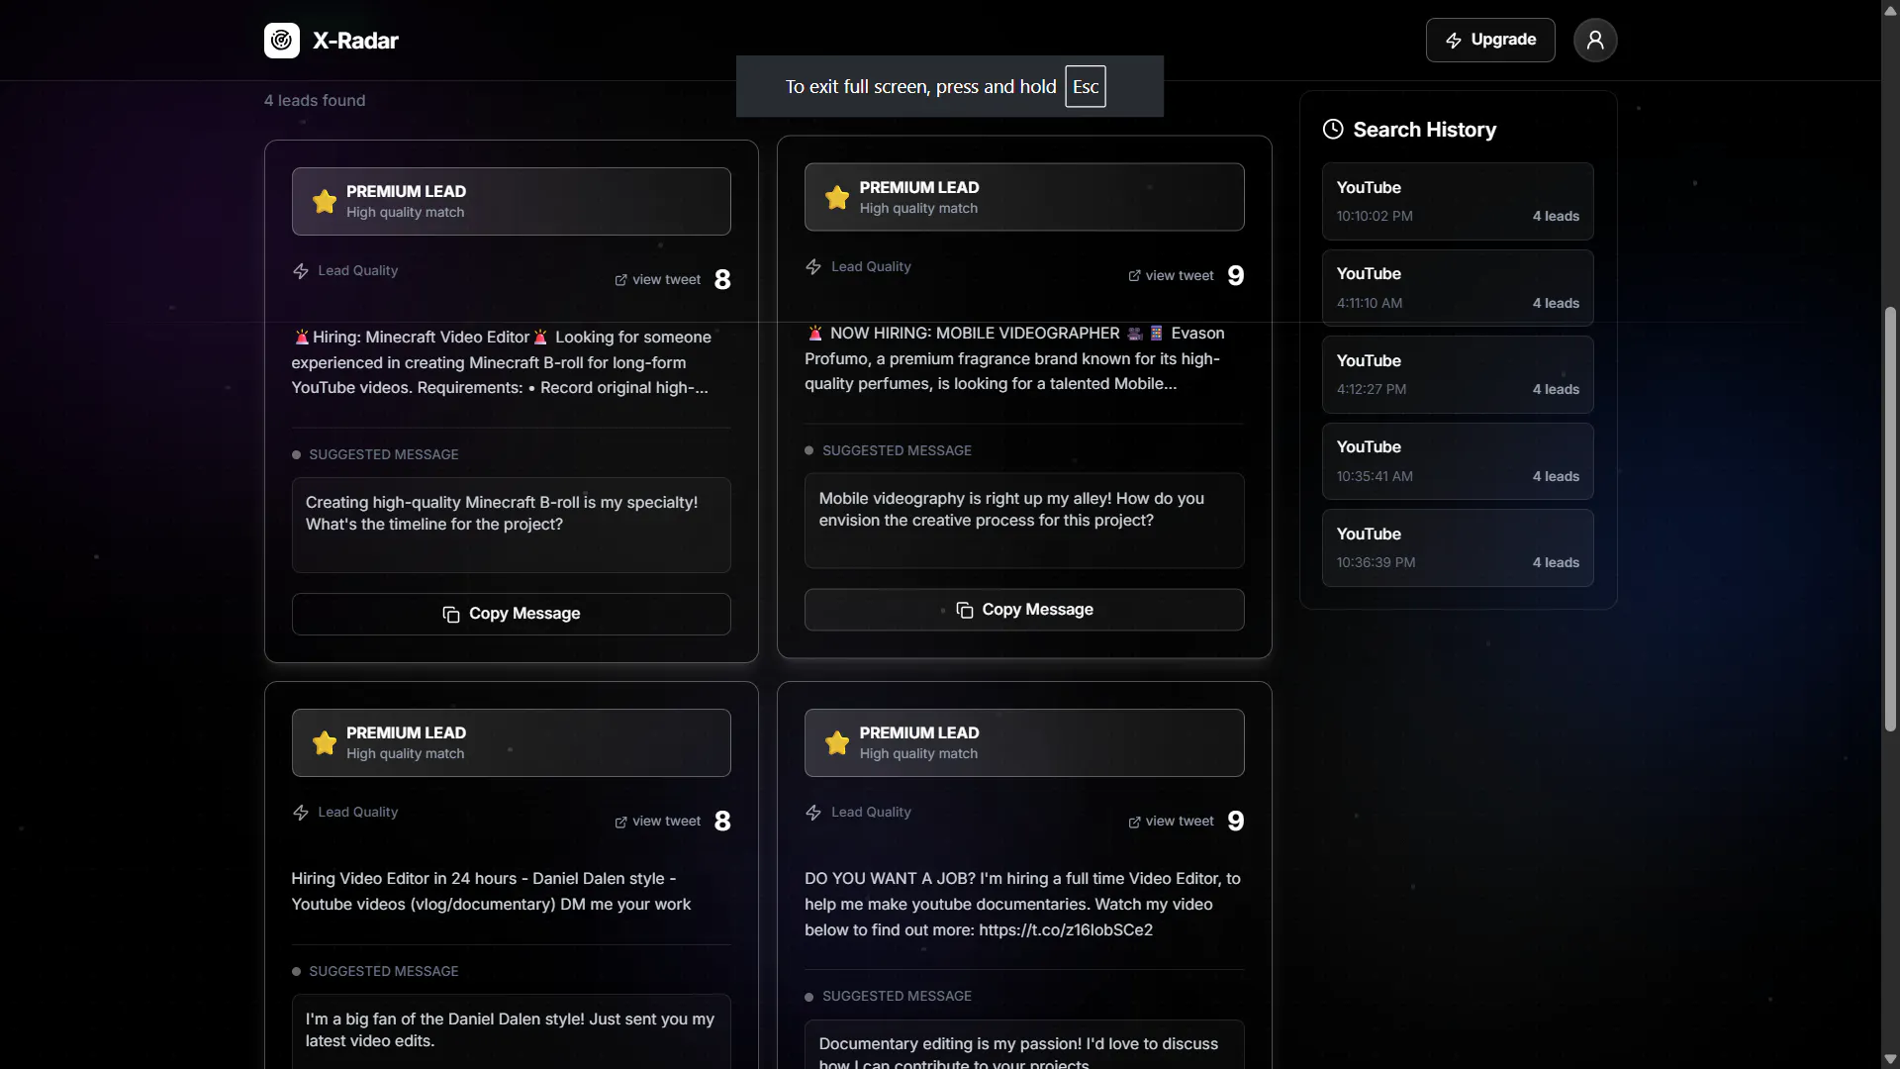Viewport: 1900px width, 1069px height.
Task: Click external link icon on Daniel Dalen card
Action: pos(621,823)
